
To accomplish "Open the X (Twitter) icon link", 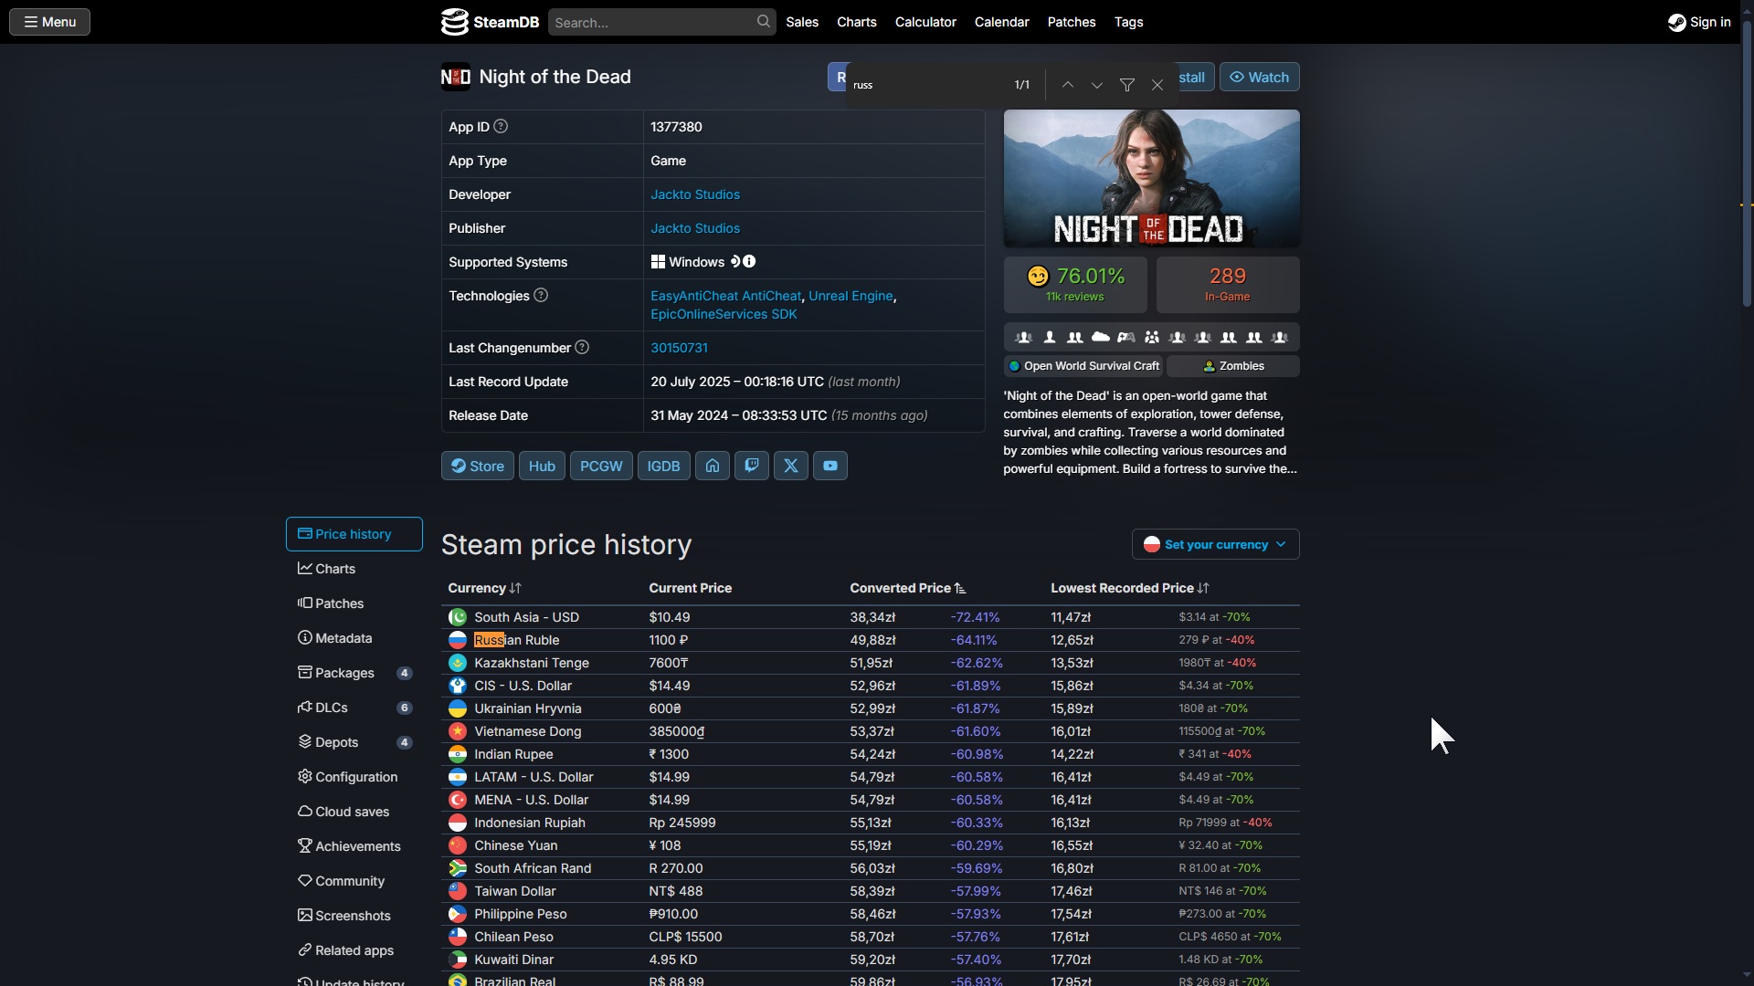I will click(x=791, y=466).
